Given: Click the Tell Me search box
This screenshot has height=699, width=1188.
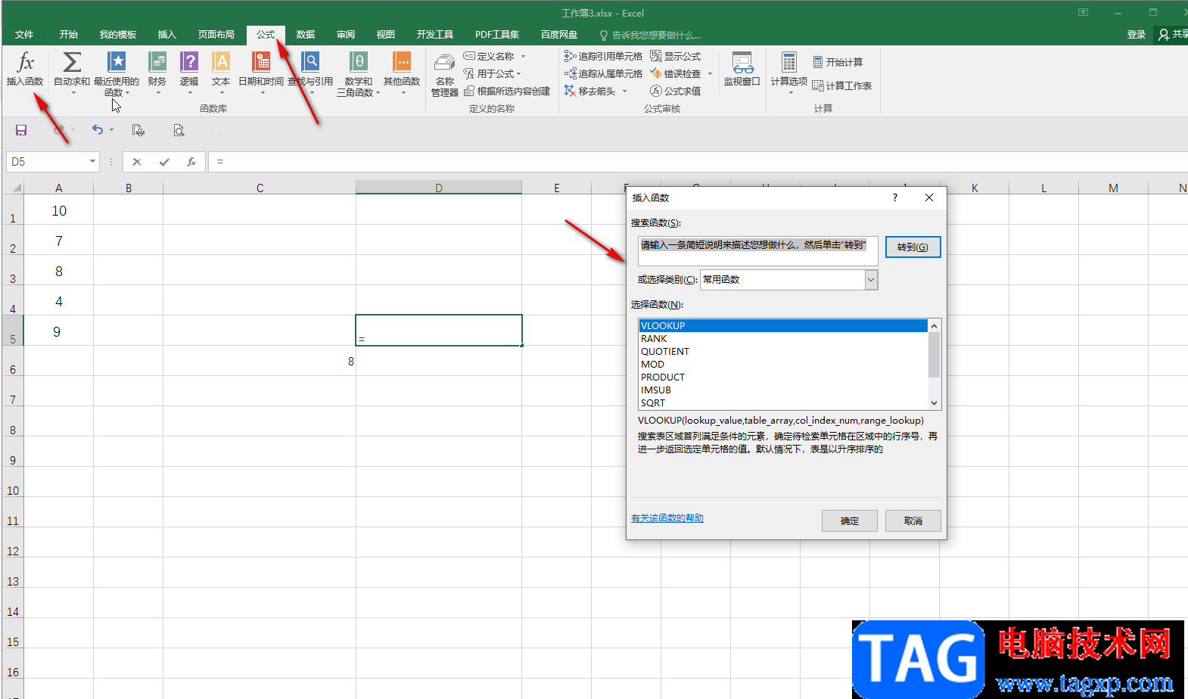Looking at the screenshot, I should 651,35.
